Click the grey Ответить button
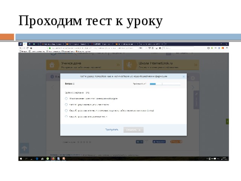Viewport: 241px width, 181px height. [x=133, y=130]
